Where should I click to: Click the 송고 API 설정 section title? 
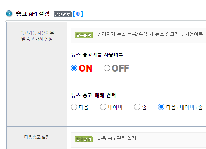pos(33,14)
